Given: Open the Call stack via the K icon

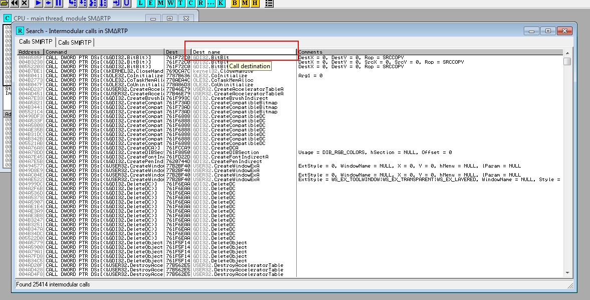Looking at the screenshot, I should coord(221,3).
